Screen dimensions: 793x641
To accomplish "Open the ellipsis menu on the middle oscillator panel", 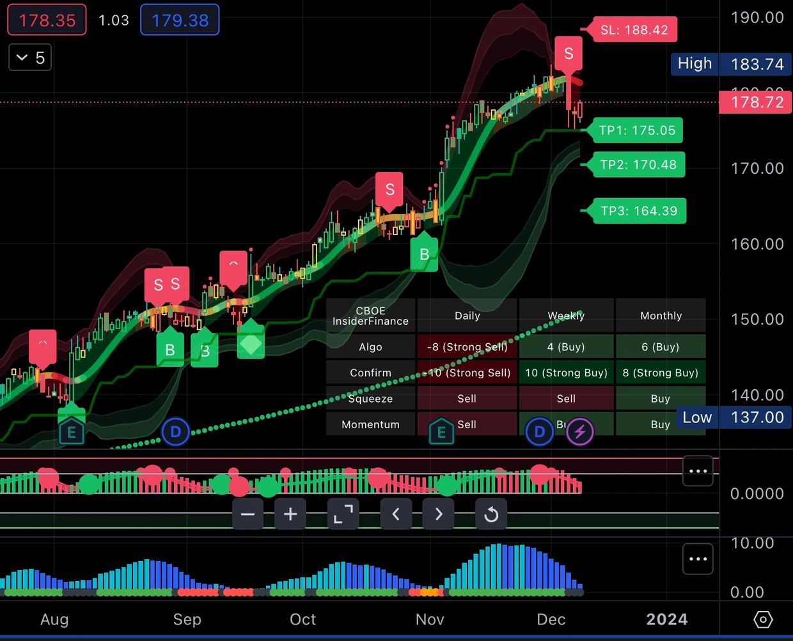I will (698, 470).
